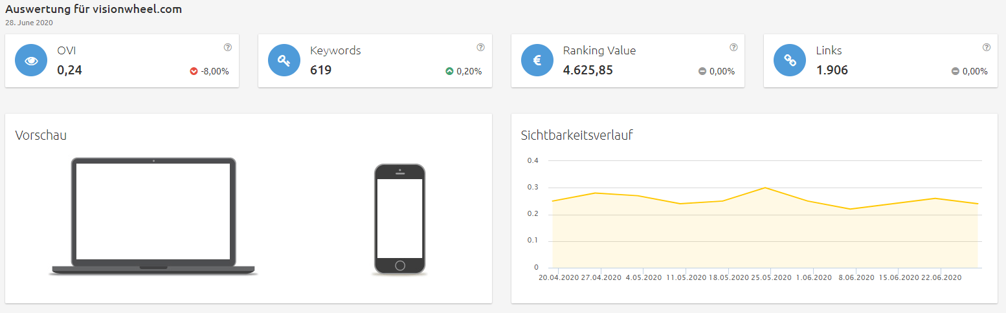Viewport: 1006px width, 313px height.
Task: Open help question mark on Links card
Action: tap(987, 47)
